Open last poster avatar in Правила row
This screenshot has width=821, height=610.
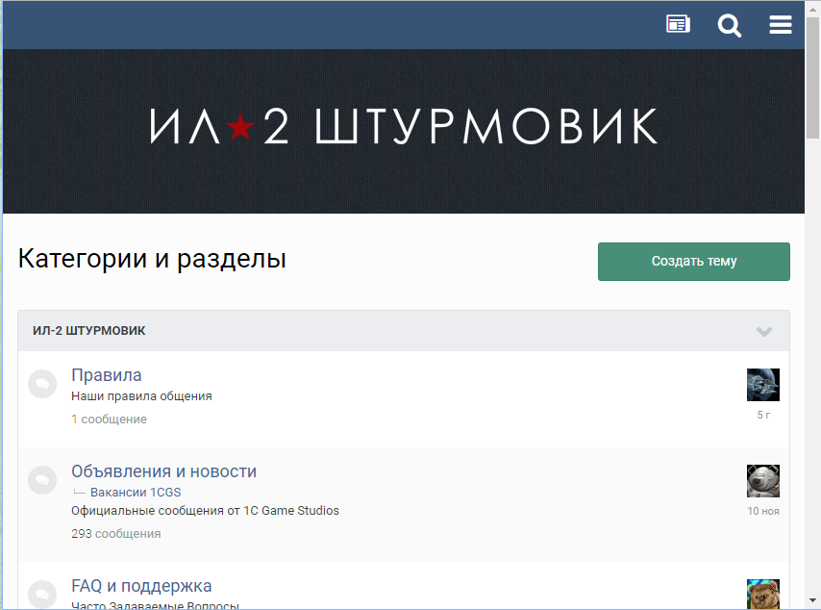763,385
